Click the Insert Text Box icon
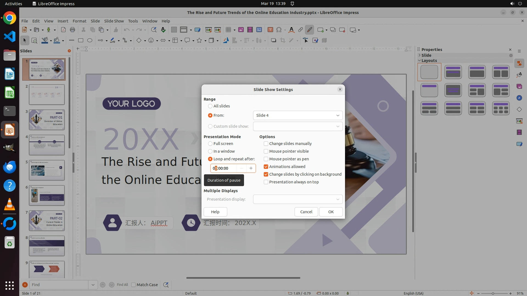This screenshot has height=296, width=527. 270,30
